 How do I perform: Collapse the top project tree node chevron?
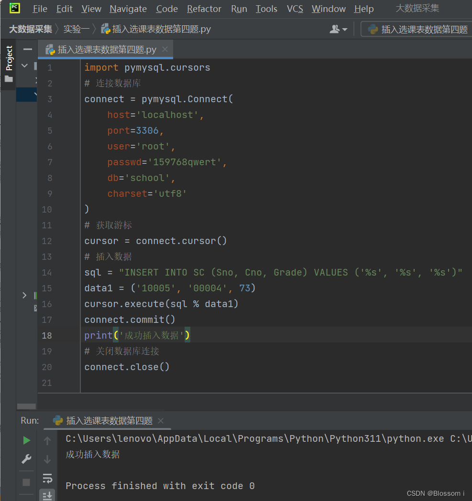(25, 66)
